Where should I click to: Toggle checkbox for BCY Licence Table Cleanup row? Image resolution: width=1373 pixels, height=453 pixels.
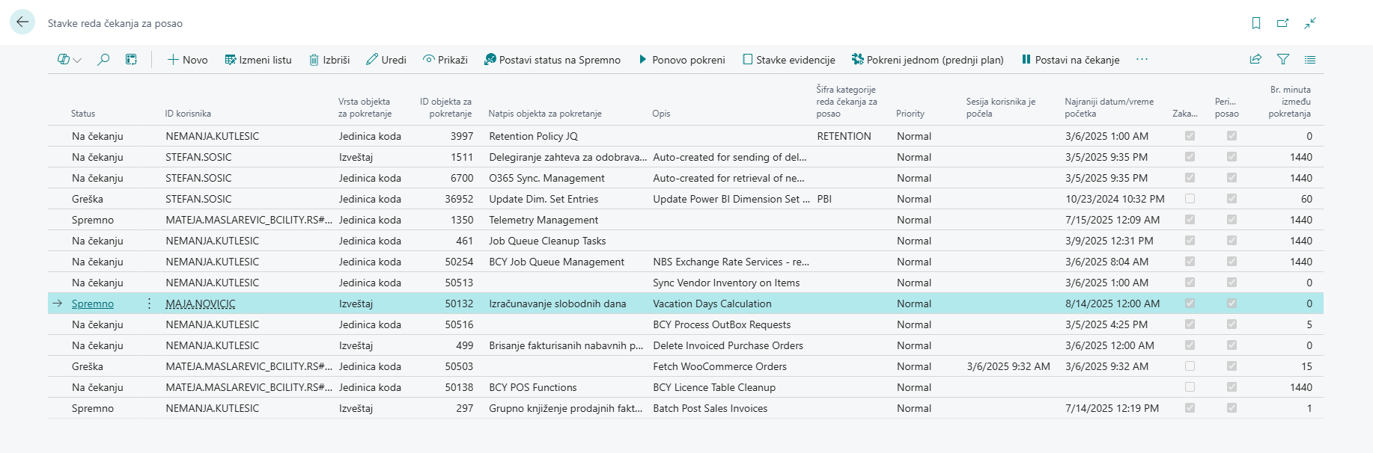(1190, 387)
